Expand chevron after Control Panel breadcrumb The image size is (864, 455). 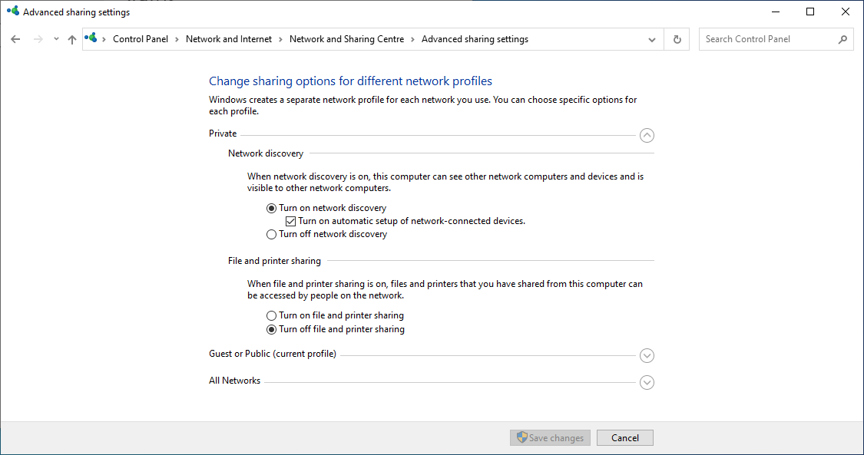(x=177, y=40)
